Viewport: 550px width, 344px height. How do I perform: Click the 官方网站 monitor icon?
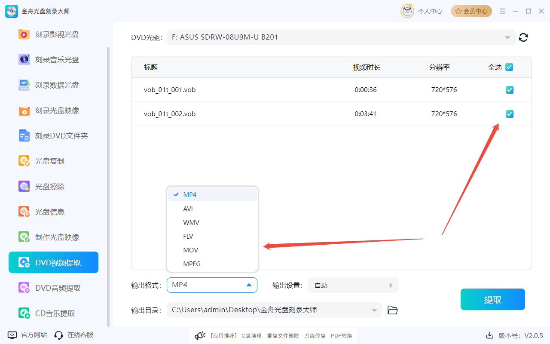point(12,335)
